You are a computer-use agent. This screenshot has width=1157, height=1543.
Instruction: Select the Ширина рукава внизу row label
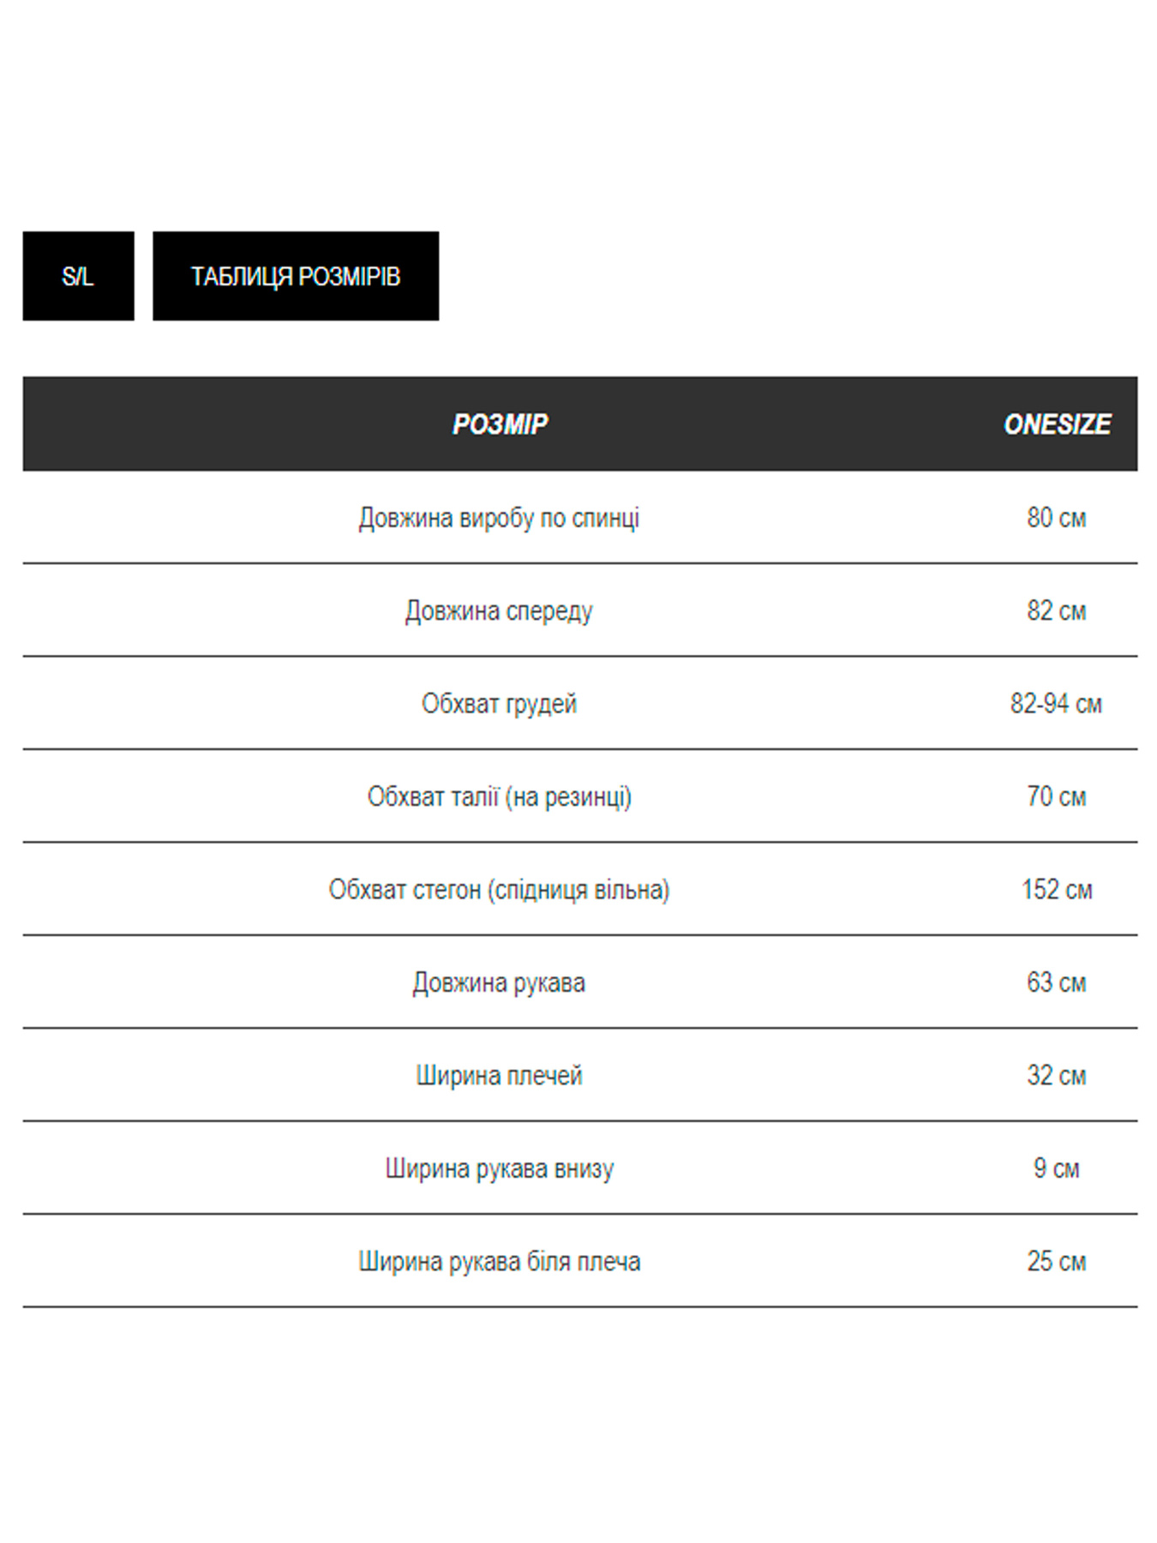[x=499, y=1168]
